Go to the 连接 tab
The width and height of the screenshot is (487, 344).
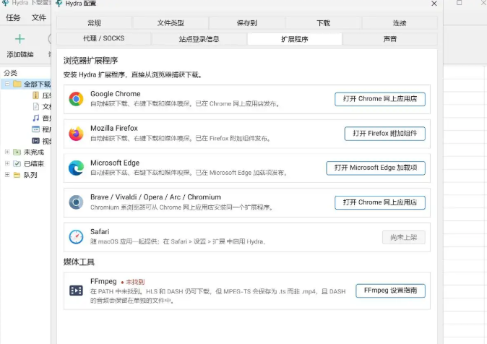click(400, 23)
